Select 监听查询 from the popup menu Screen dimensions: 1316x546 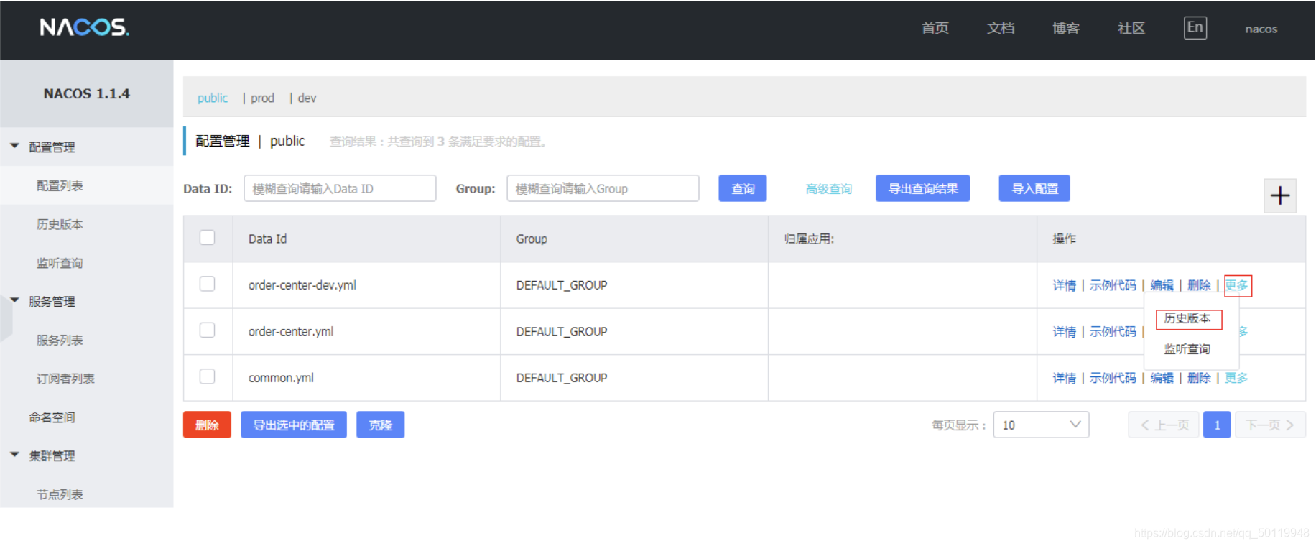pyautogui.click(x=1187, y=349)
